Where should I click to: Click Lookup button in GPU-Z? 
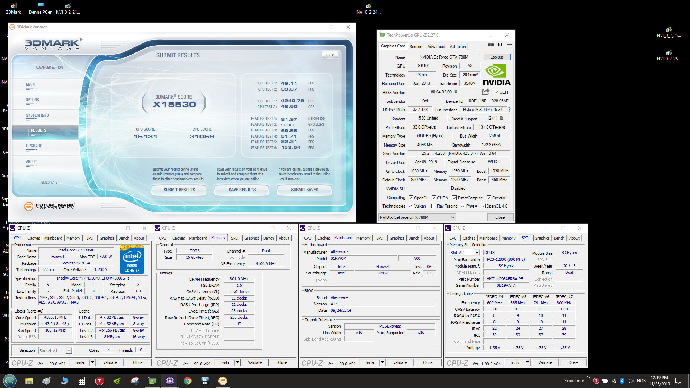point(497,57)
